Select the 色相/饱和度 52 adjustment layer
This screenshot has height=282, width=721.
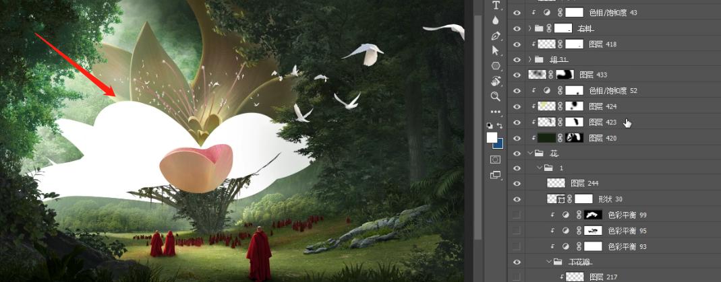click(613, 90)
